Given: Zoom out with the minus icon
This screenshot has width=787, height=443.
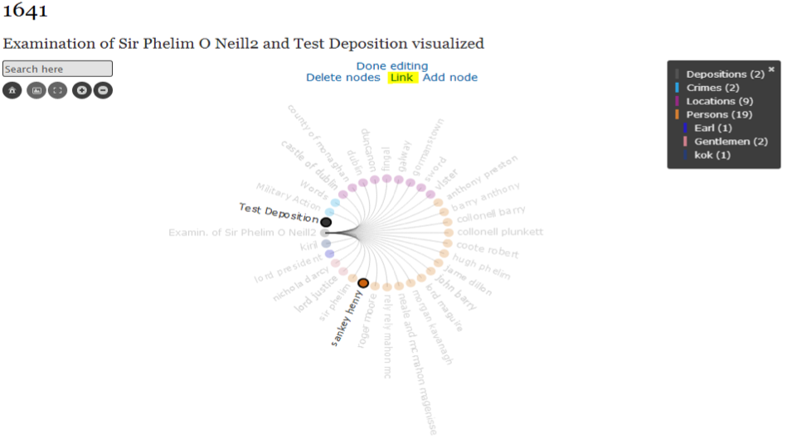Looking at the screenshot, I should pyautogui.click(x=103, y=90).
